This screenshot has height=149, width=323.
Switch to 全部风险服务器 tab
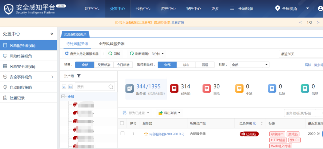(x=112, y=44)
